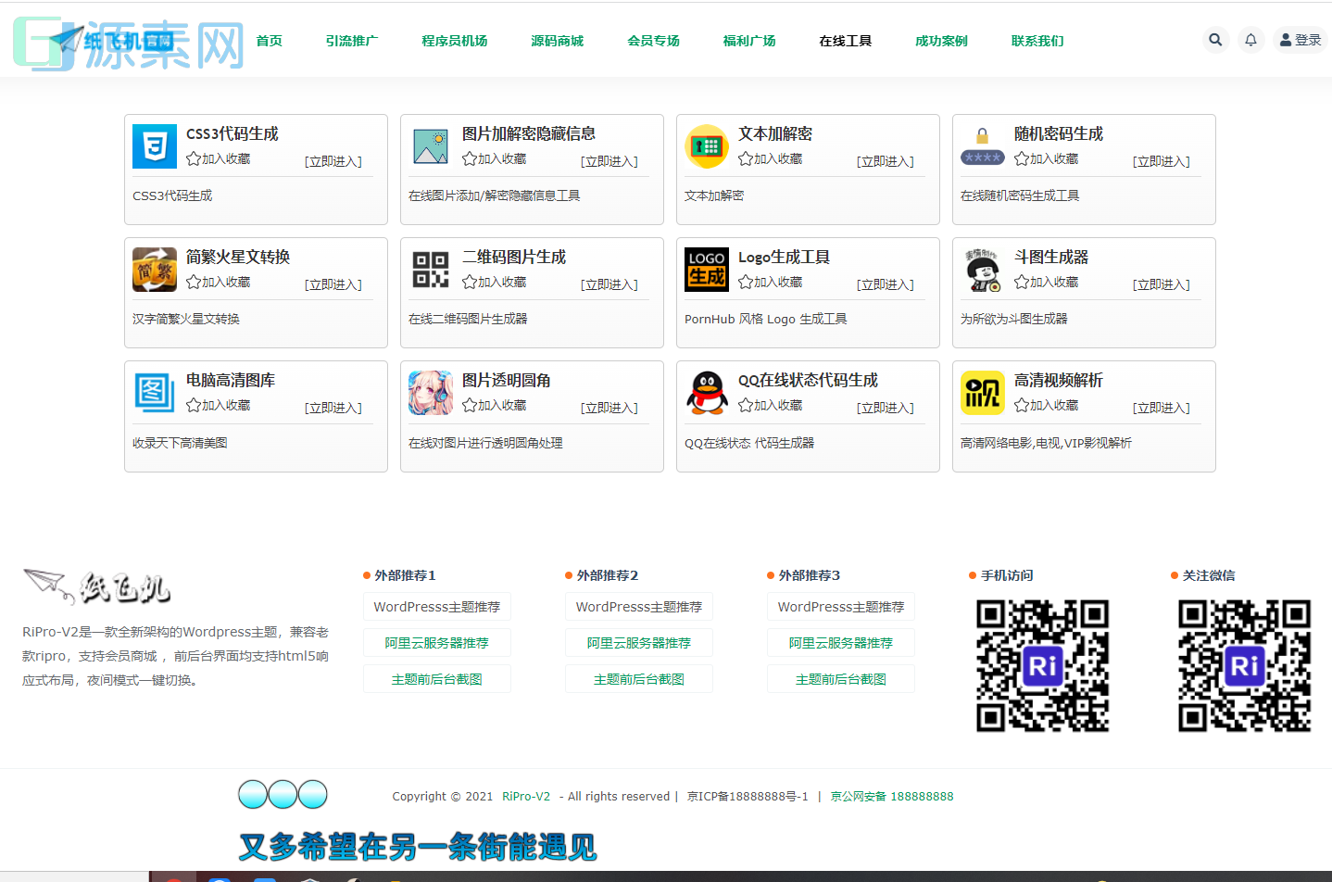
Task: Select the Logo生成 tool icon
Action: tap(706, 269)
